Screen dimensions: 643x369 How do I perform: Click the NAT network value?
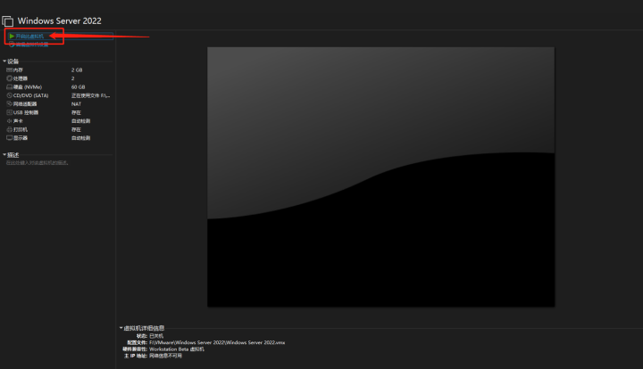click(76, 104)
